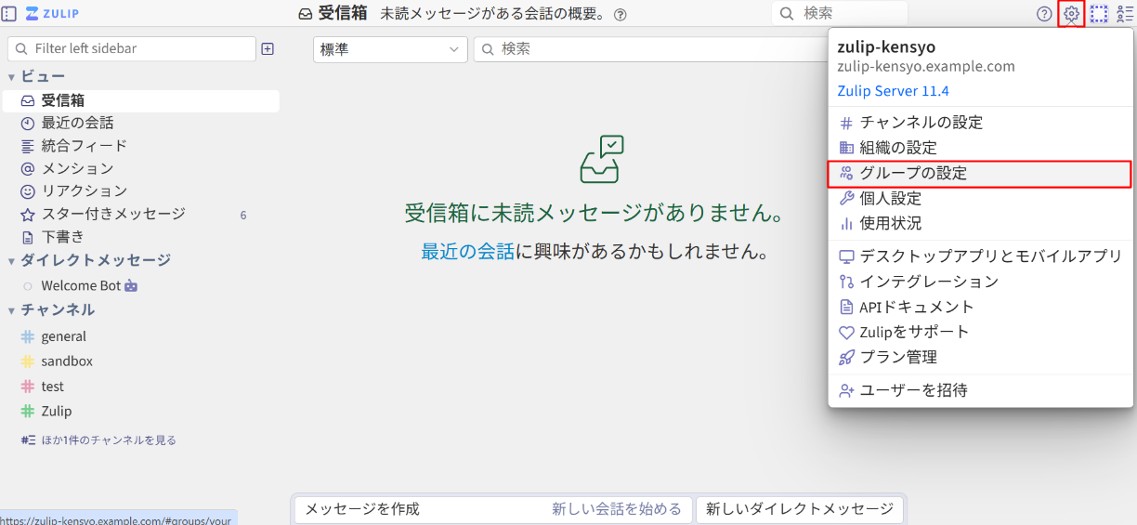Click the add-plus icon beside sidebar filter
Screen dimensions: 1137x525
pos(268,48)
